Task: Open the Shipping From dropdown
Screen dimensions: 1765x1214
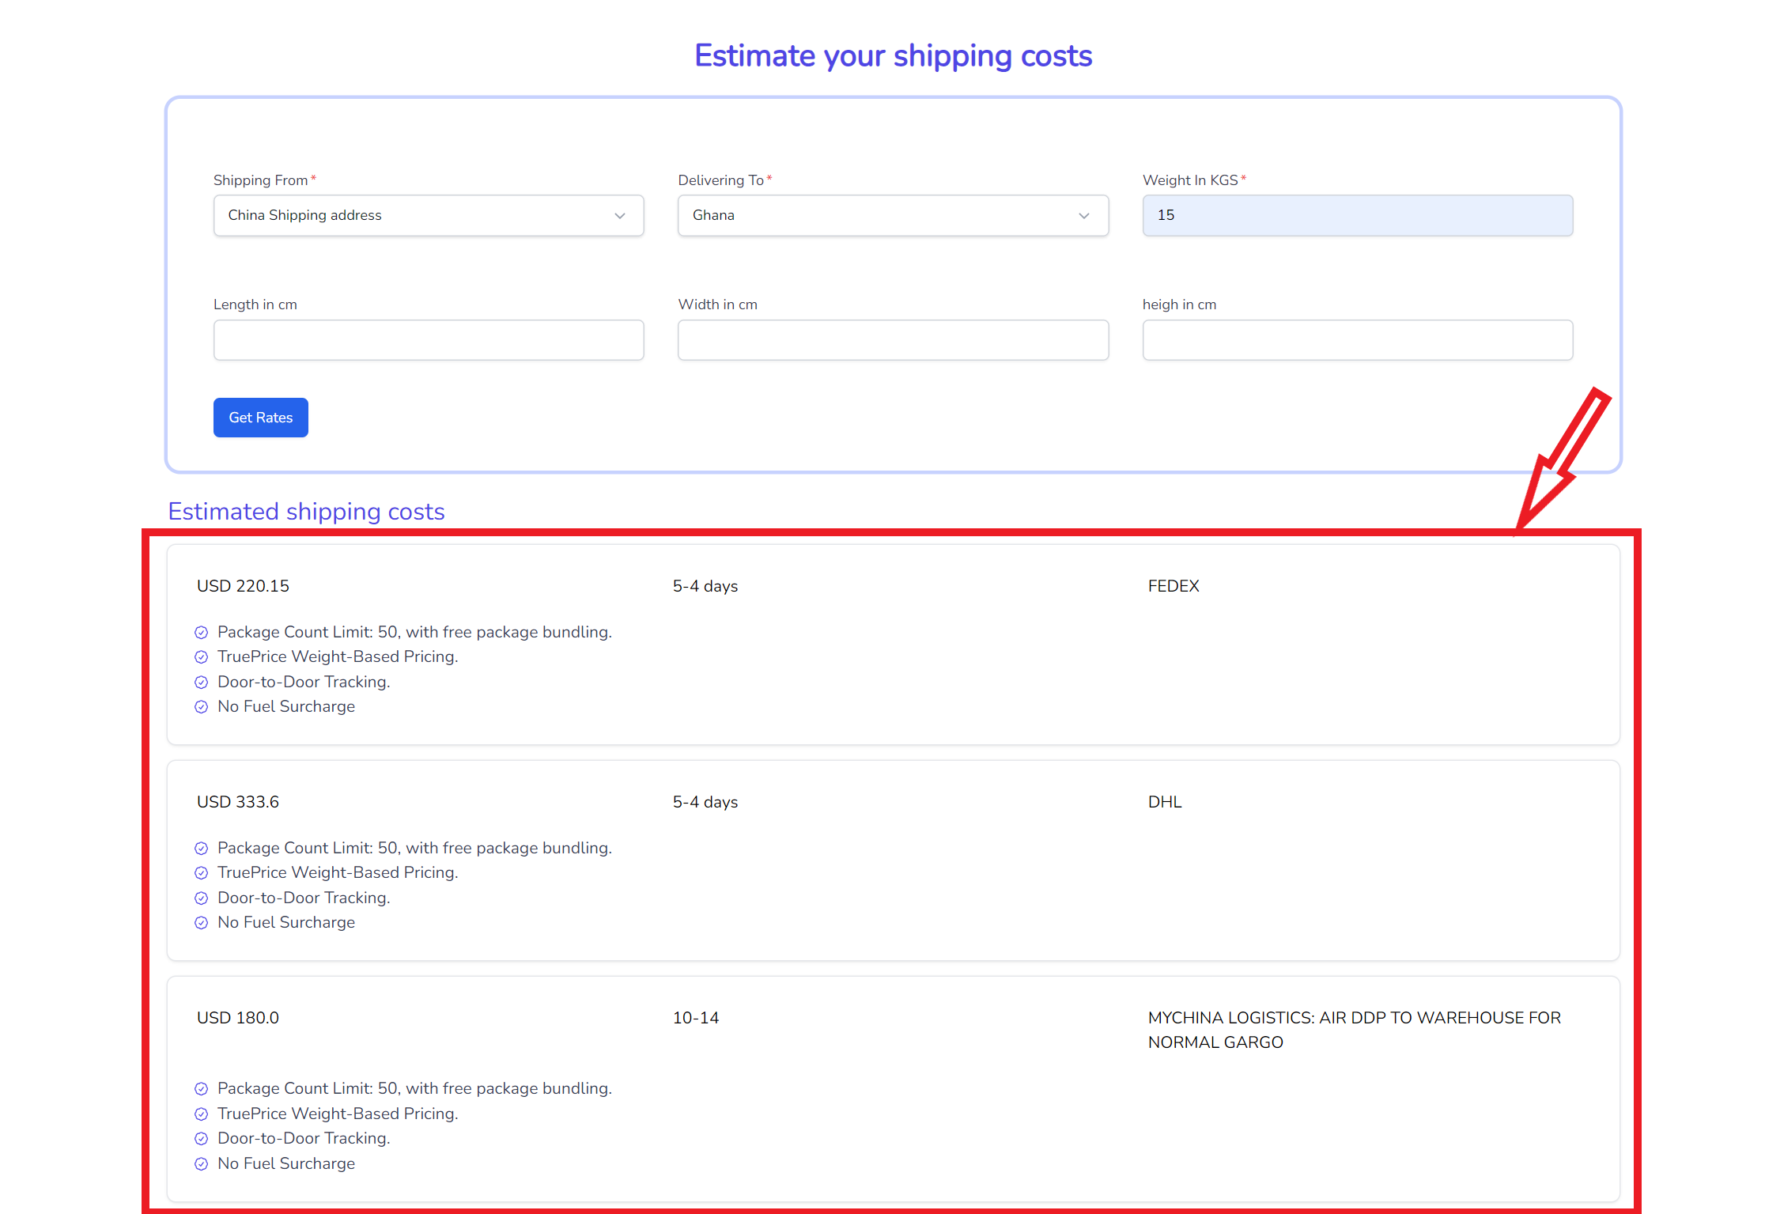Action: click(x=429, y=215)
